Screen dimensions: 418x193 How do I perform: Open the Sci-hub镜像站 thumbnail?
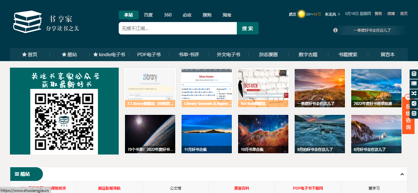[x=263, y=88]
